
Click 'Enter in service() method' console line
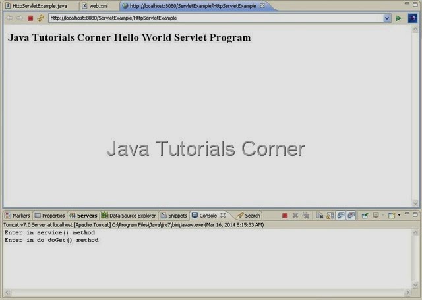point(50,233)
